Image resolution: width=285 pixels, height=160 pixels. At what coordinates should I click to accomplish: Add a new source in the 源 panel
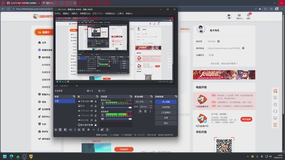[79, 130]
